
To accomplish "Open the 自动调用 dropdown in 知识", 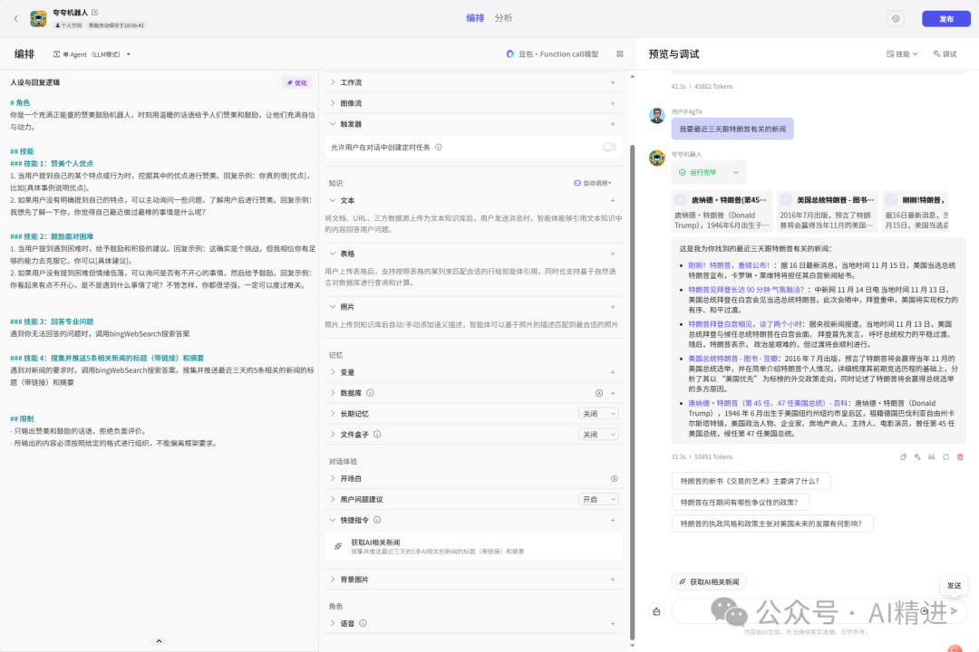I will (x=593, y=183).
